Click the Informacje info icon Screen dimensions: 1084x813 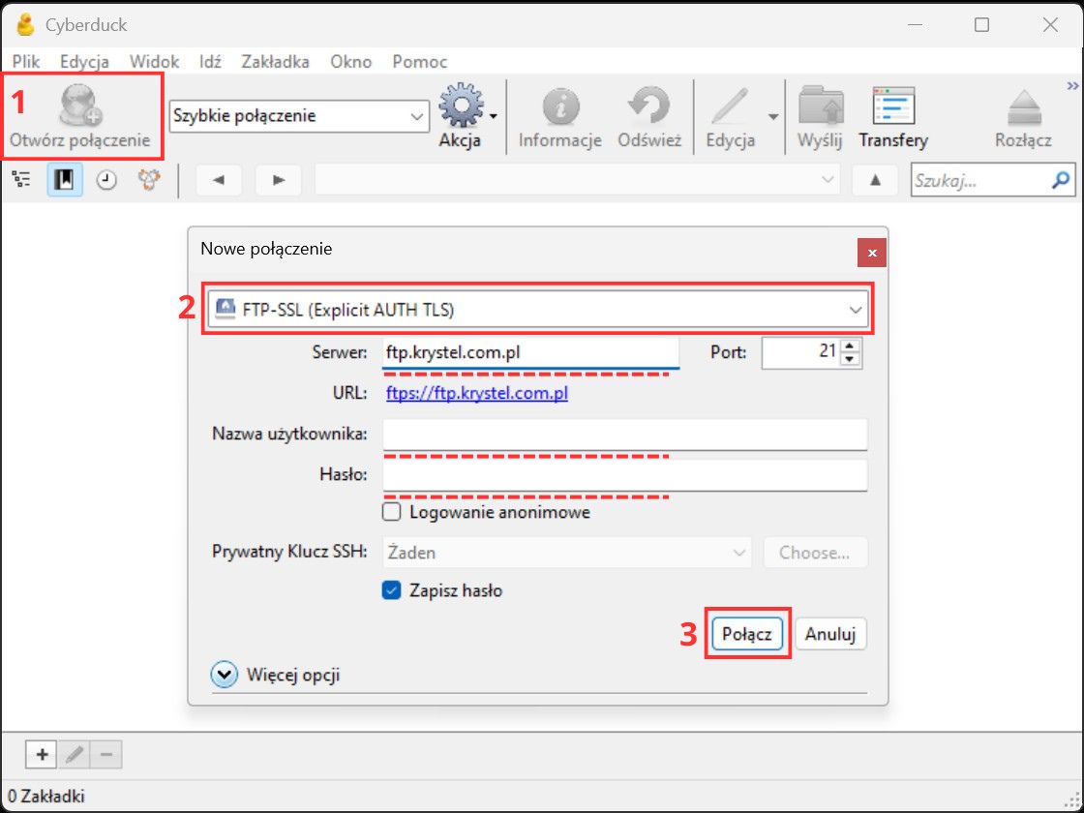pos(560,106)
